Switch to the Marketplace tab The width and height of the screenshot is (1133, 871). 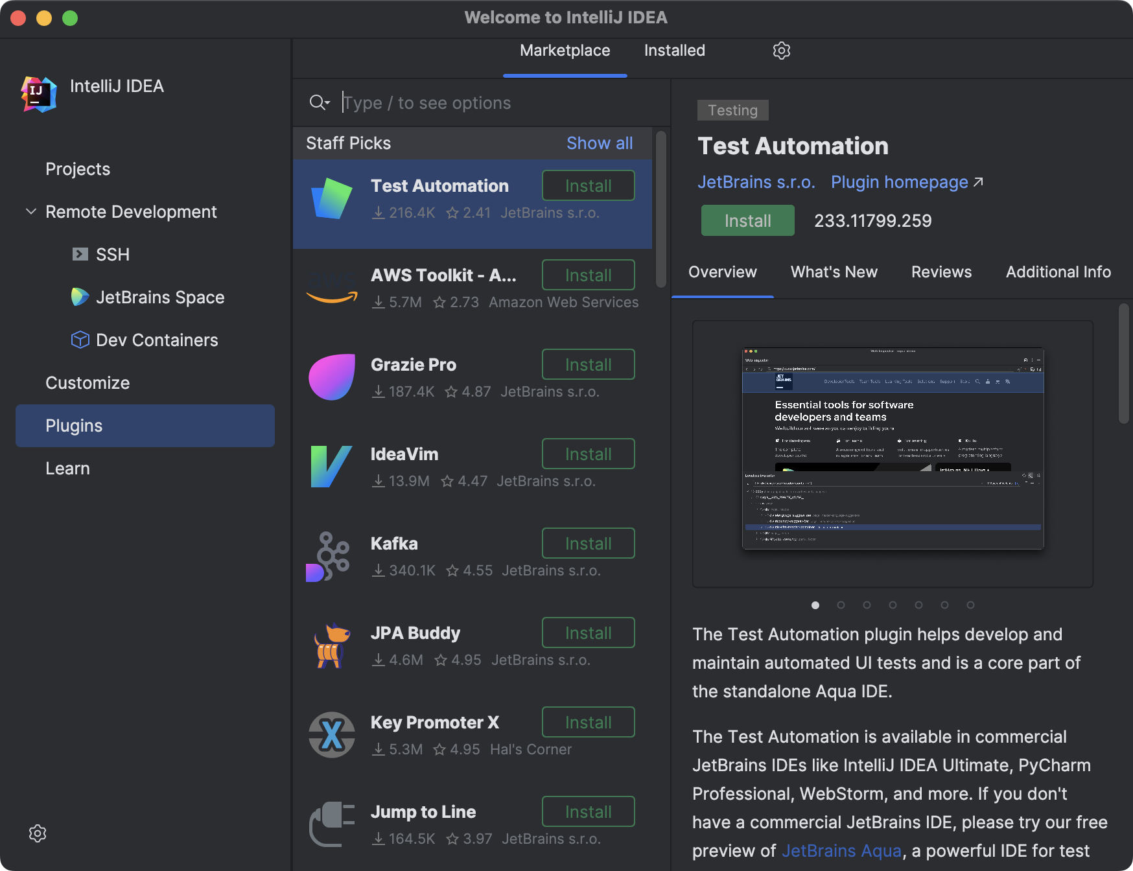565,51
